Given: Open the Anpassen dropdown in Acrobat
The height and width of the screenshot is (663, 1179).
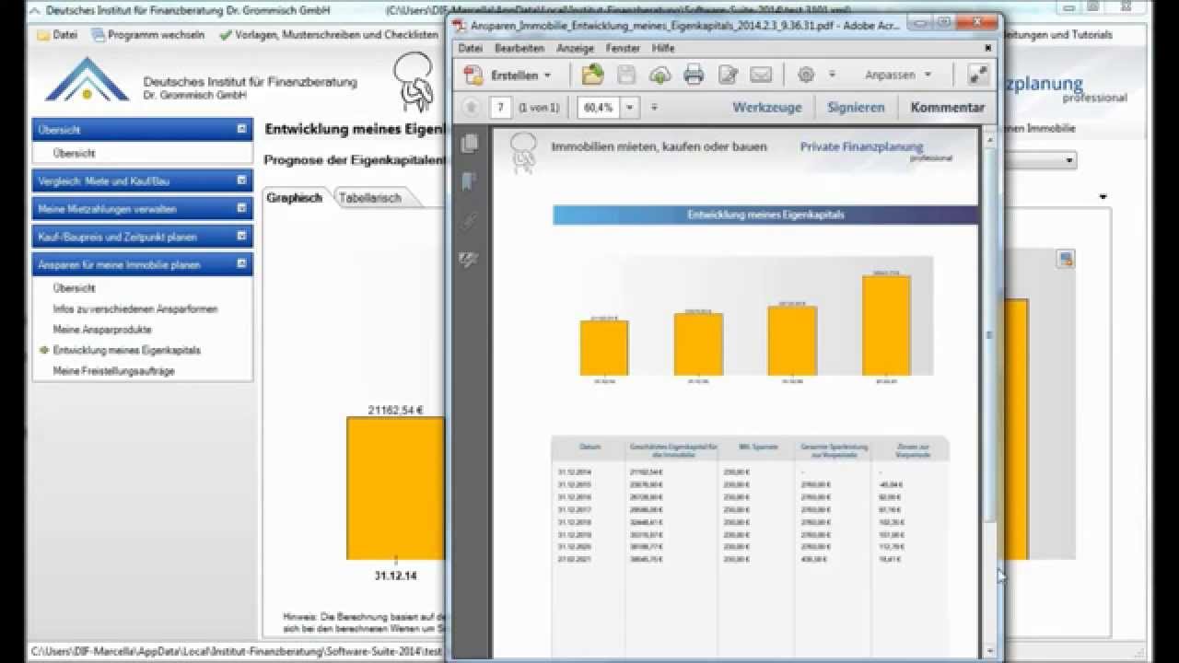Looking at the screenshot, I should (898, 75).
